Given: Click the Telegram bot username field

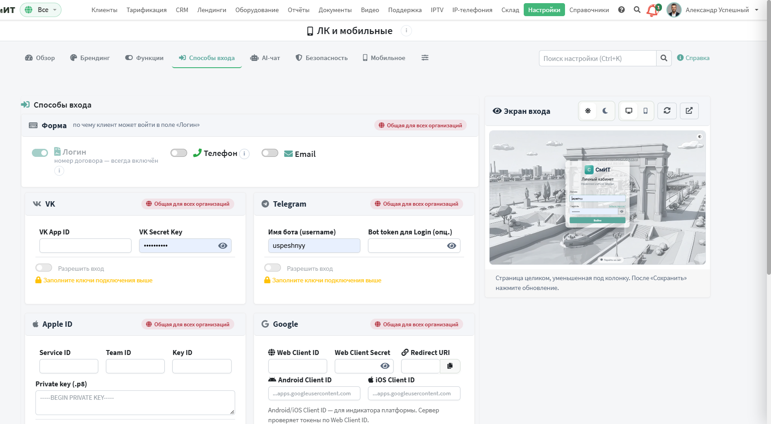Looking at the screenshot, I should (x=314, y=246).
